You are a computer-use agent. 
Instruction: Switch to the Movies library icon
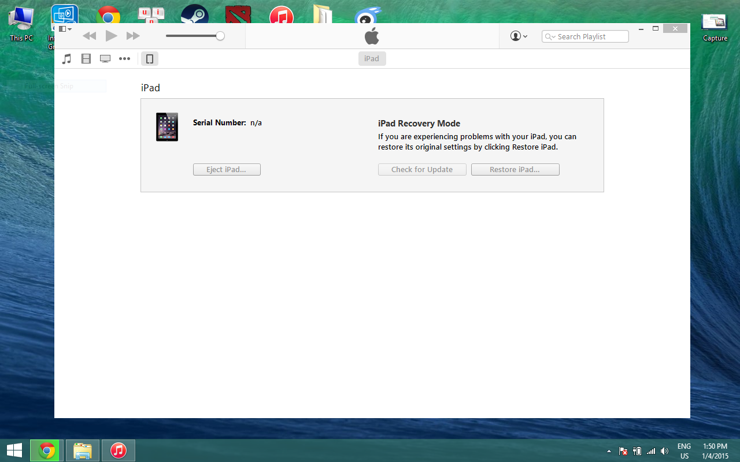[x=86, y=59]
